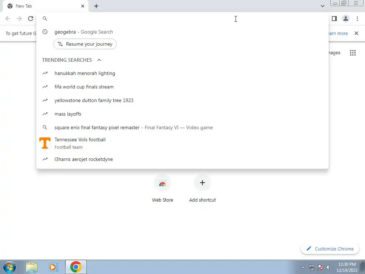This screenshot has width=365, height=274.
Task: Click the clock icon beside geogebra
Action: [x=45, y=32]
